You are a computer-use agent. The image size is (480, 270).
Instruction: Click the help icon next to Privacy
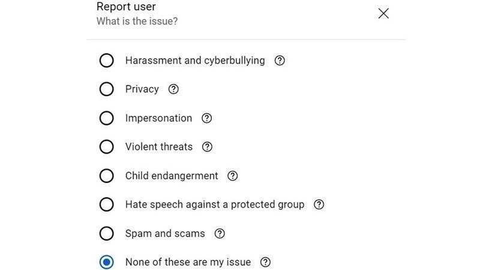coord(173,89)
